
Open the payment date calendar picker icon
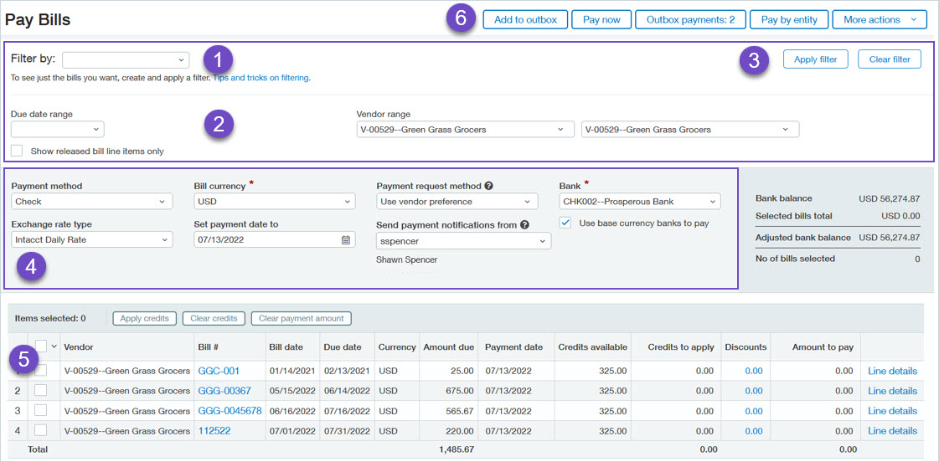coord(346,240)
